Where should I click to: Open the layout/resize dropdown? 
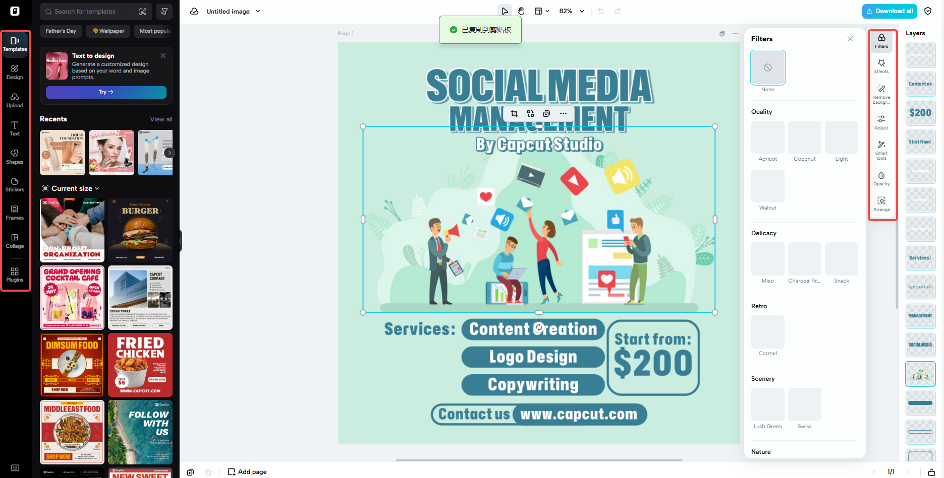542,11
